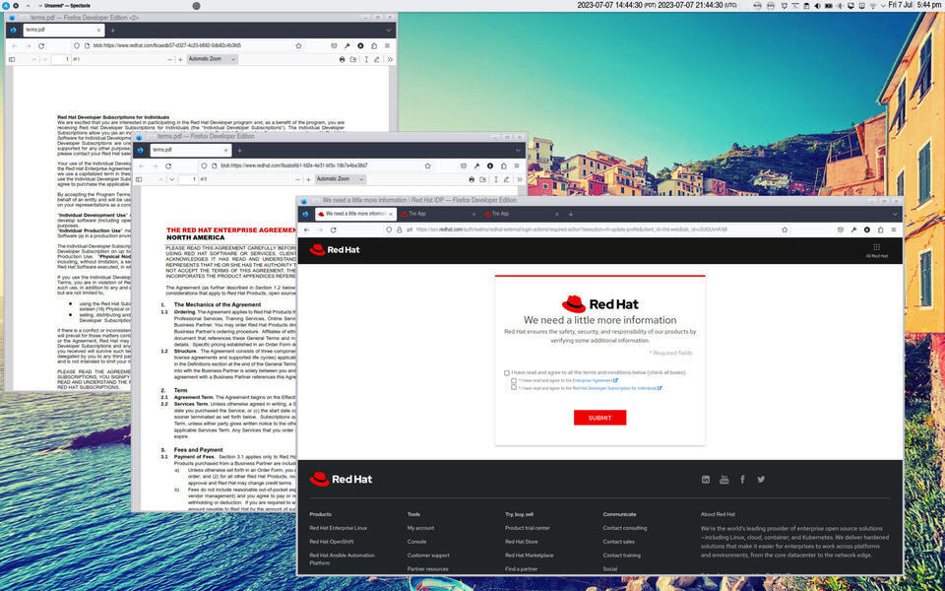Expand more tools chevron in Enterprise Agreement PDF toolbar
The height and width of the screenshot is (591, 945).
[520, 179]
